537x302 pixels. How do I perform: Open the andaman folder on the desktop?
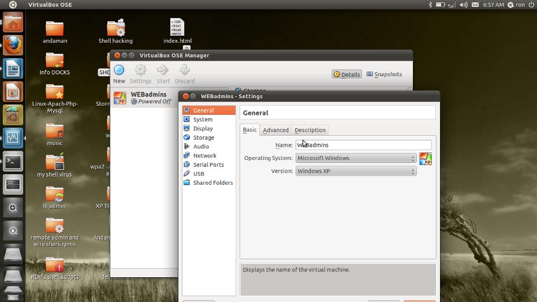point(55,32)
